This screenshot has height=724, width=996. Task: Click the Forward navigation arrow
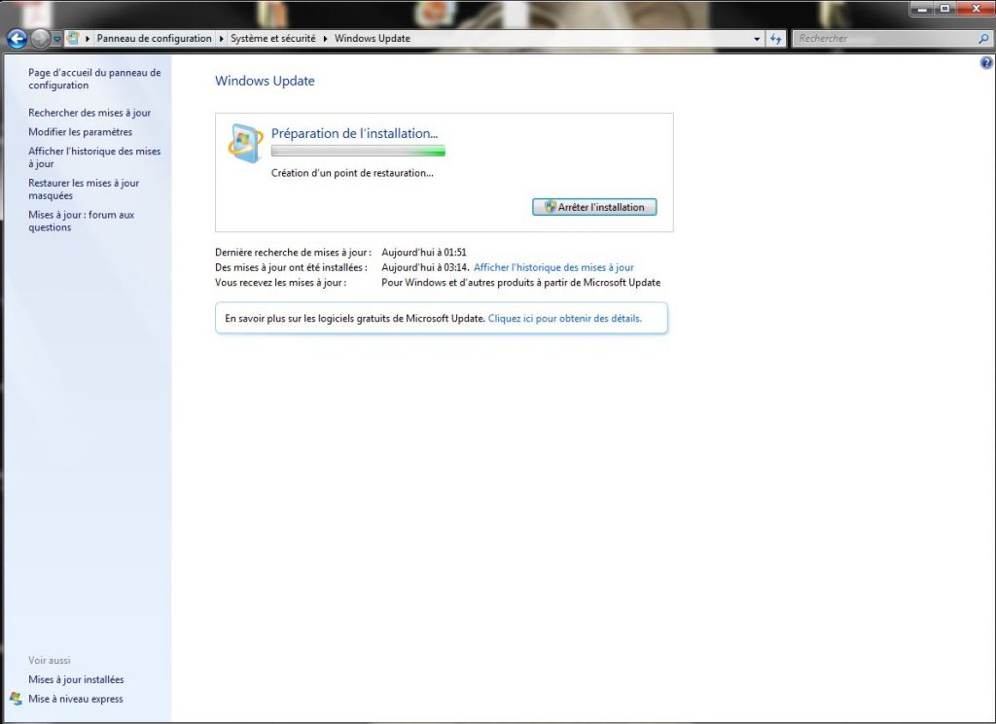click(40, 39)
